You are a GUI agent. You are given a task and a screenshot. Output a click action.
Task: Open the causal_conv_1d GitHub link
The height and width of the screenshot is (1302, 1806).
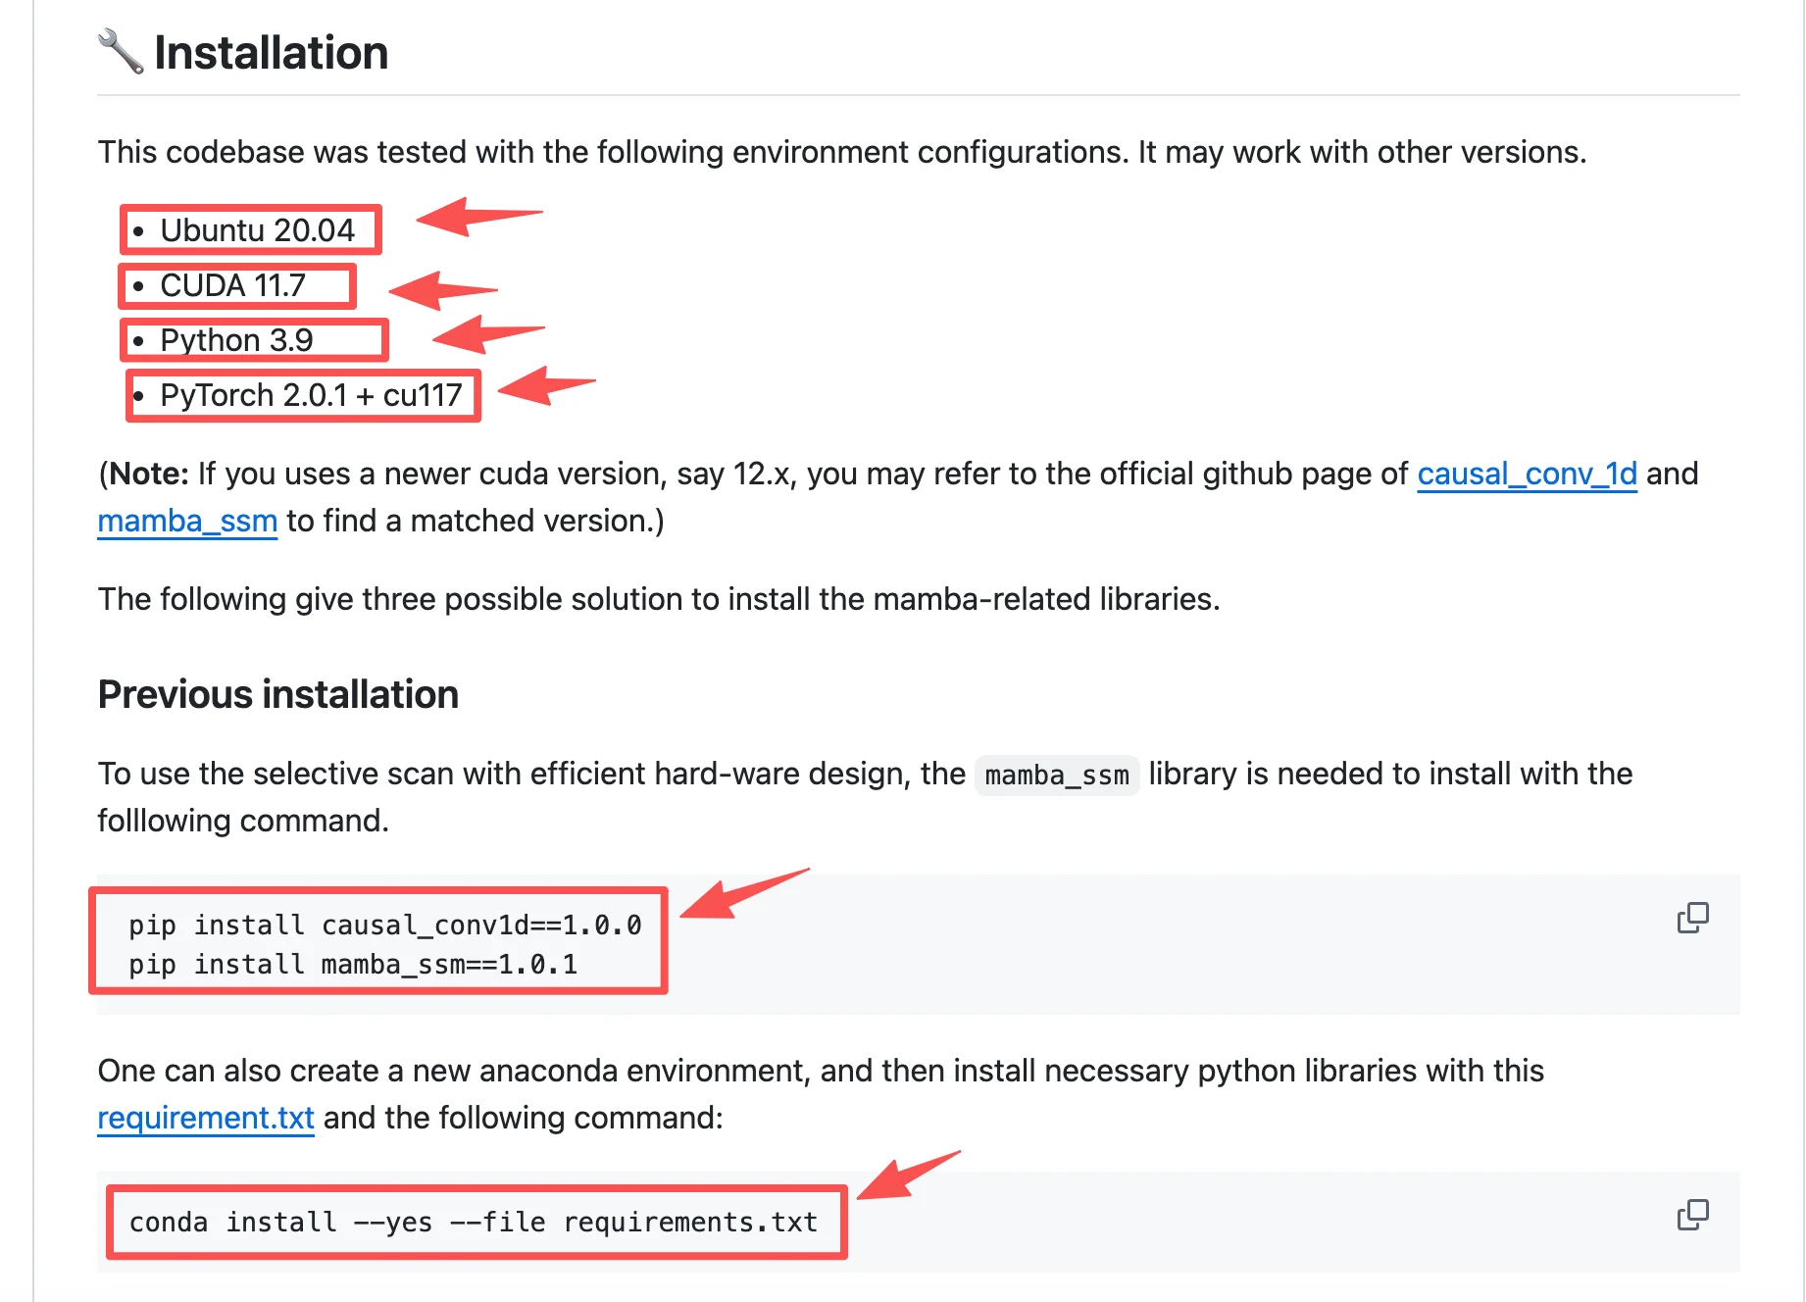click(x=1527, y=474)
